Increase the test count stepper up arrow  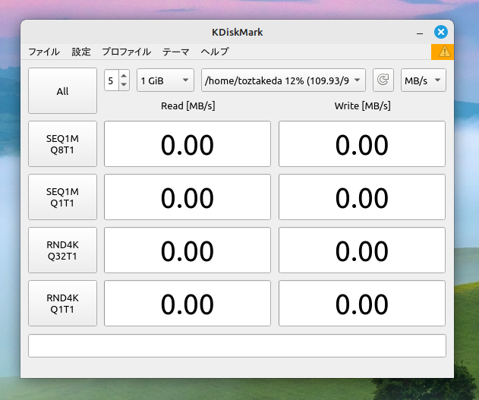124,75
